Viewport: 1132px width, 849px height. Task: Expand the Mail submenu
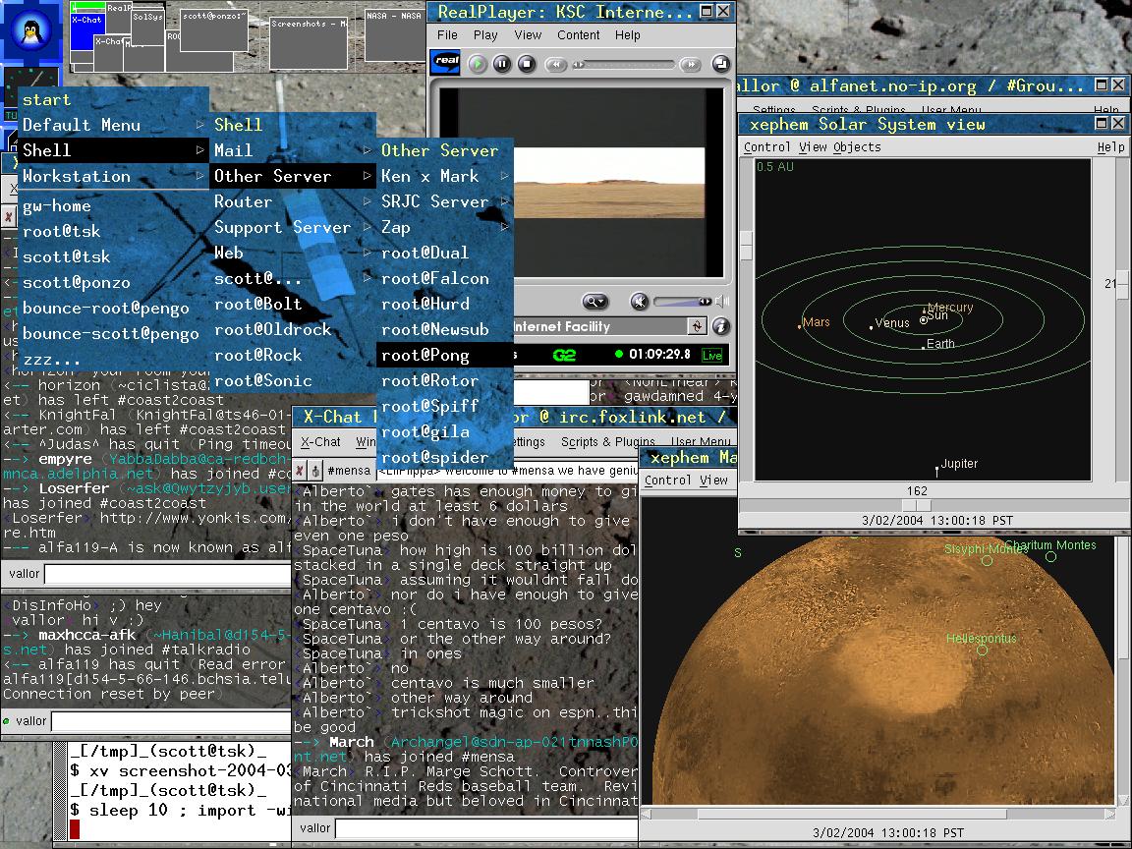pos(293,150)
